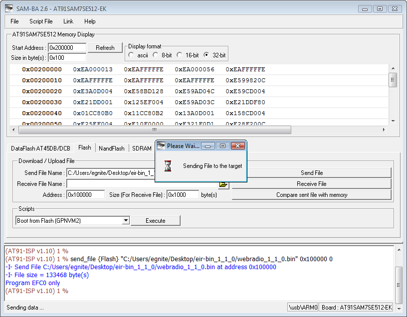
Task: Select ascii display format
Action: click(131, 55)
